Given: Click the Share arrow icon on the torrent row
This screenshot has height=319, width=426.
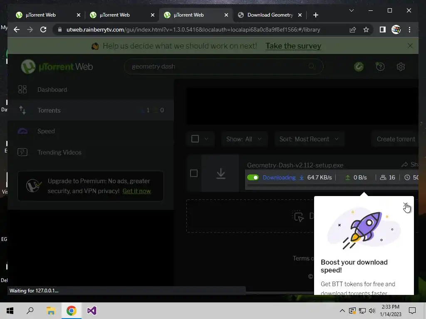Looking at the screenshot, I should [x=404, y=164].
